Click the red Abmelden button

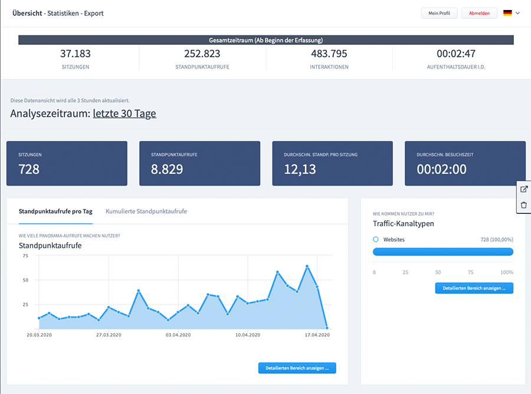[x=479, y=13]
